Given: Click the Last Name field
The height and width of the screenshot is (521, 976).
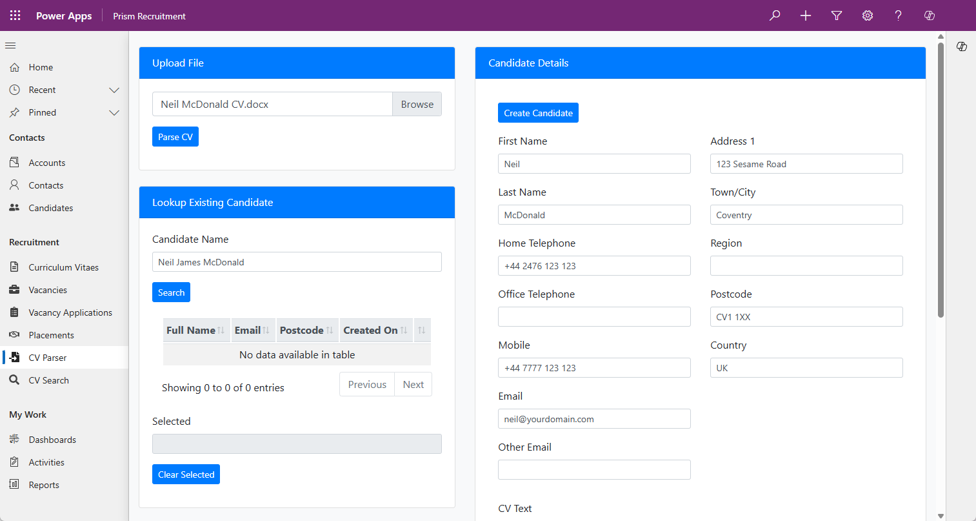Looking at the screenshot, I should point(594,215).
